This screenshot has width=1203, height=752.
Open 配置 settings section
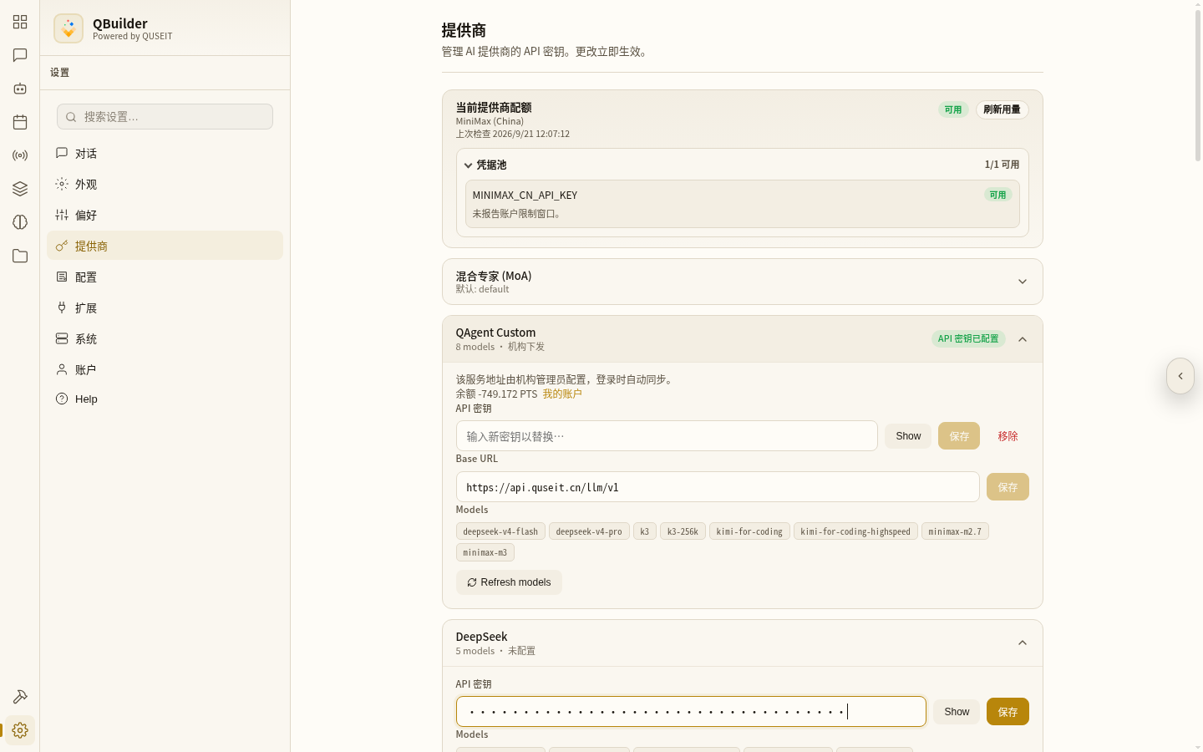(165, 277)
